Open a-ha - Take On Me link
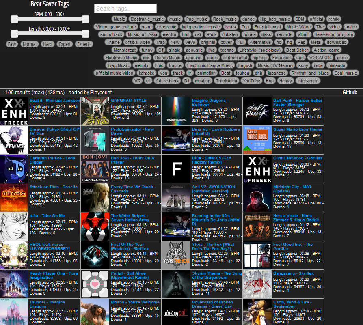Viewport: 363px width, 325px height. coord(47,215)
